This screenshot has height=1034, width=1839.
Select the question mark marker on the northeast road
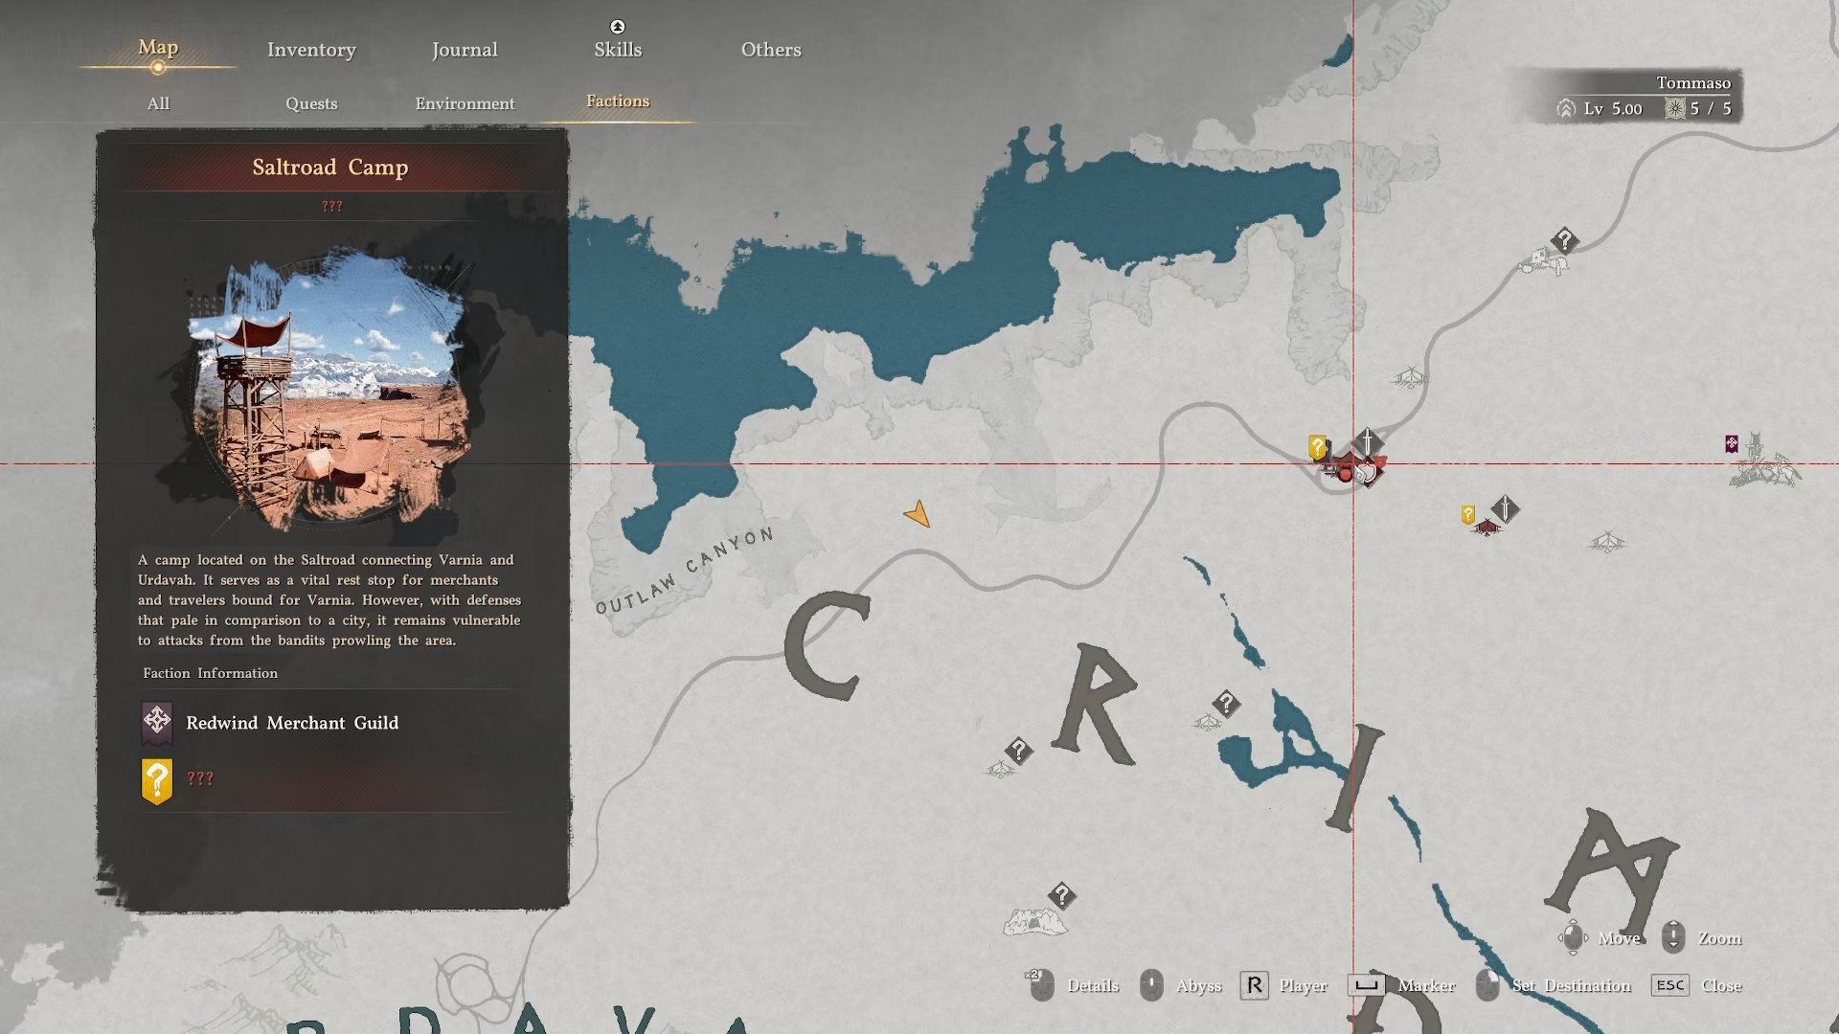pyautogui.click(x=1564, y=240)
